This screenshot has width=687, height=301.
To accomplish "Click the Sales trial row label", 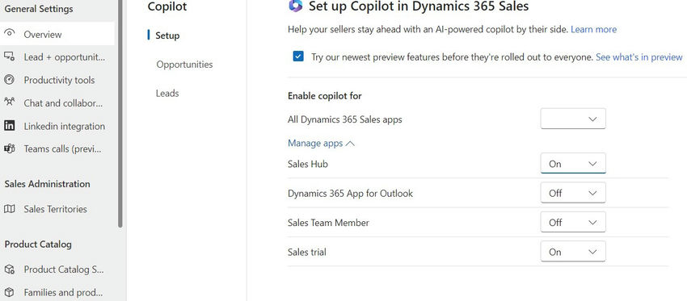I will (x=306, y=252).
